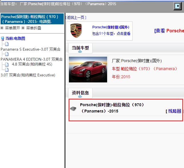Click the document icon above PANAMERA 4 EDITION
The image size is (184, 168).
(7, 54)
